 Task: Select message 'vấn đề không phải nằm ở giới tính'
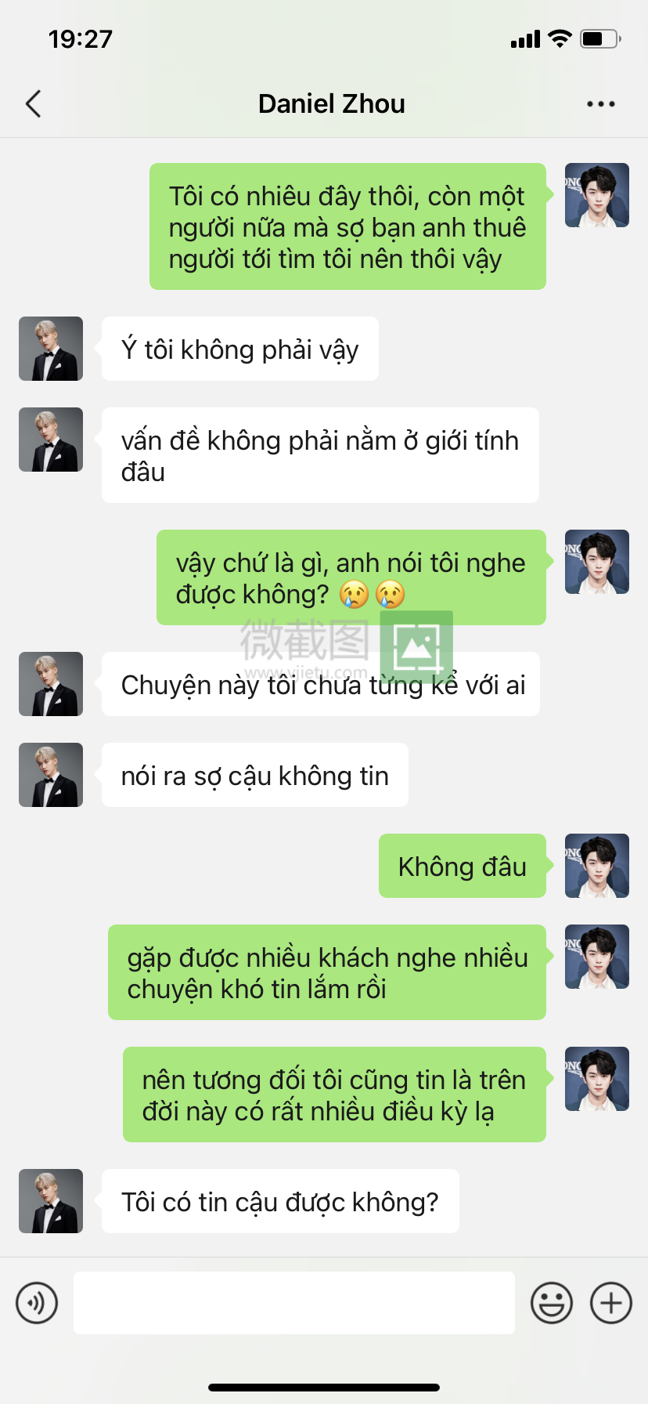tap(320, 455)
